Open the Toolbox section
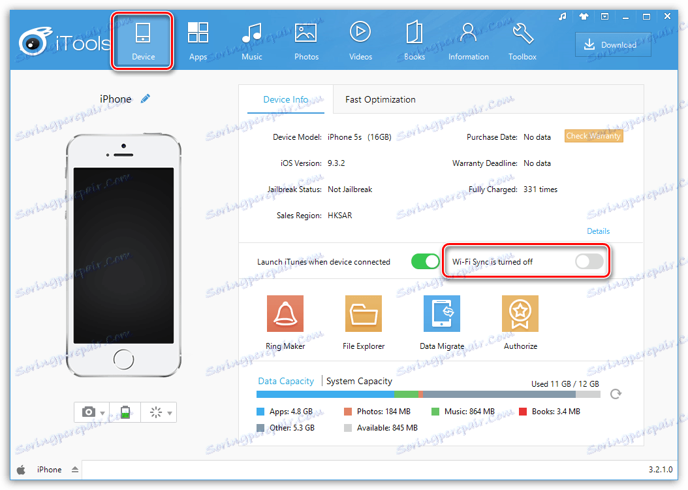The image size is (688, 490). point(522,41)
